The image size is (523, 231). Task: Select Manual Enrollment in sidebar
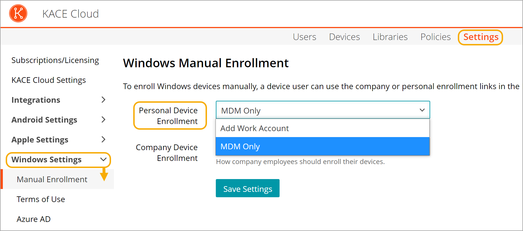pos(52,179)
